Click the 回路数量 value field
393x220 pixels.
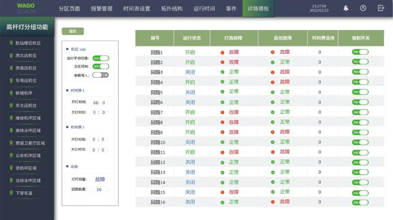(99, 189)
